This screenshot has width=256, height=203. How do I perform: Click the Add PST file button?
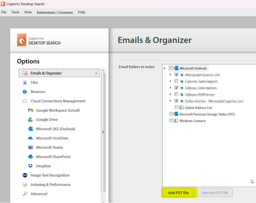(x=178, y=193)
